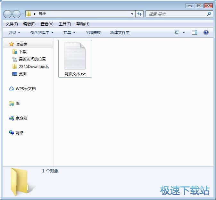Click the 1 个对象 status text

[50, 171]
